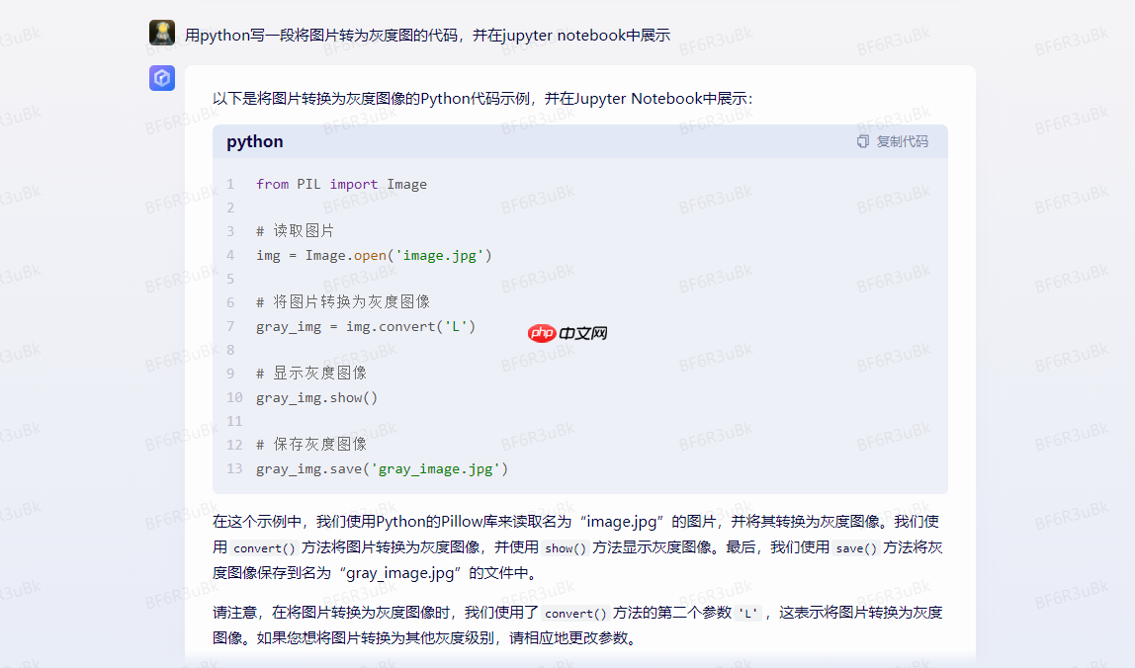Click the inline 'L' parameter code snippet
The image size is (1135, 668).
coord(749,613)
